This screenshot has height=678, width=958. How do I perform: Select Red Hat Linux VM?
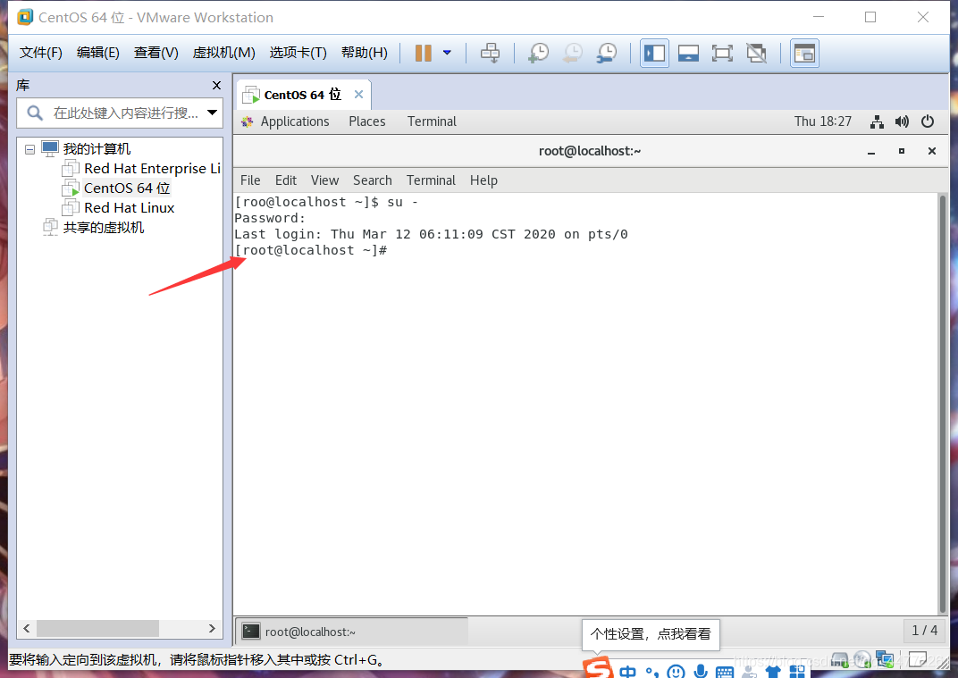[129, 207]
